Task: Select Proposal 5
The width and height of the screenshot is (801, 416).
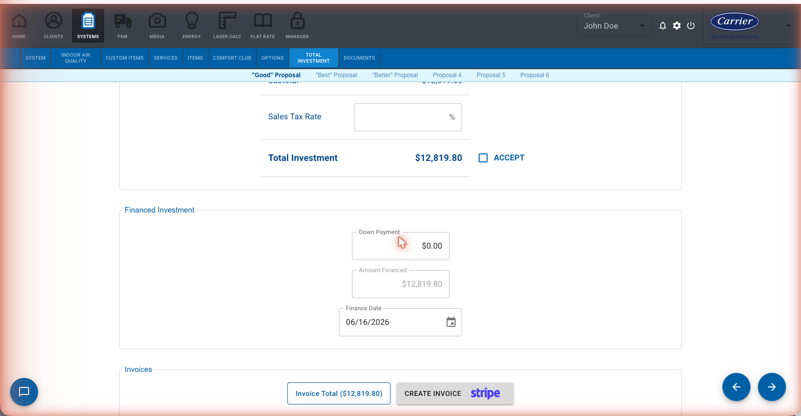Action: pos(491,75)
